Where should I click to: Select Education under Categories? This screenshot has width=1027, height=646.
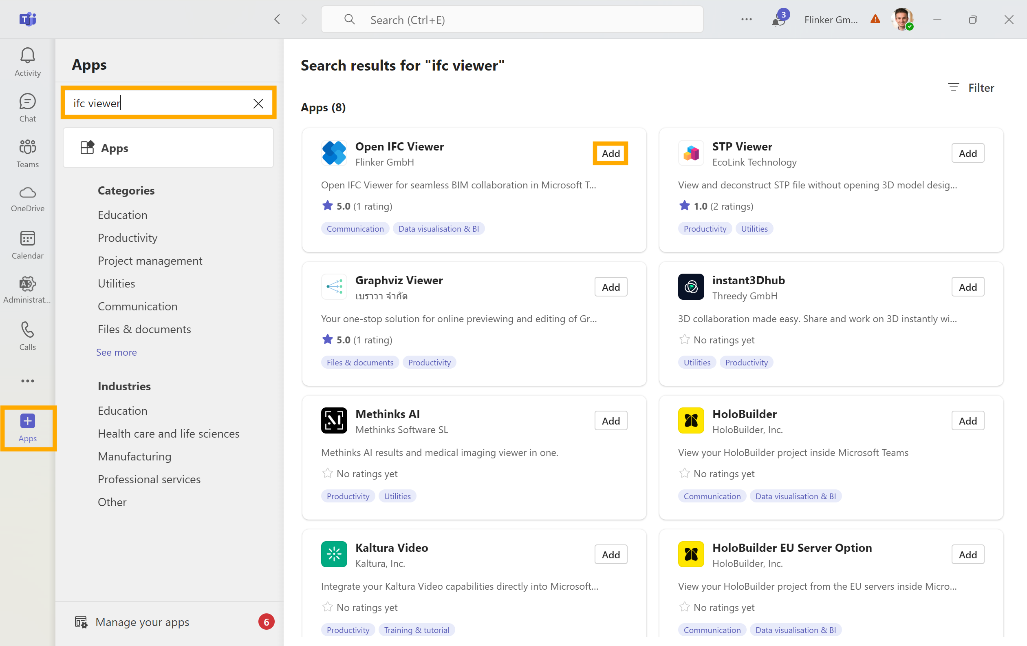point(122,215)
